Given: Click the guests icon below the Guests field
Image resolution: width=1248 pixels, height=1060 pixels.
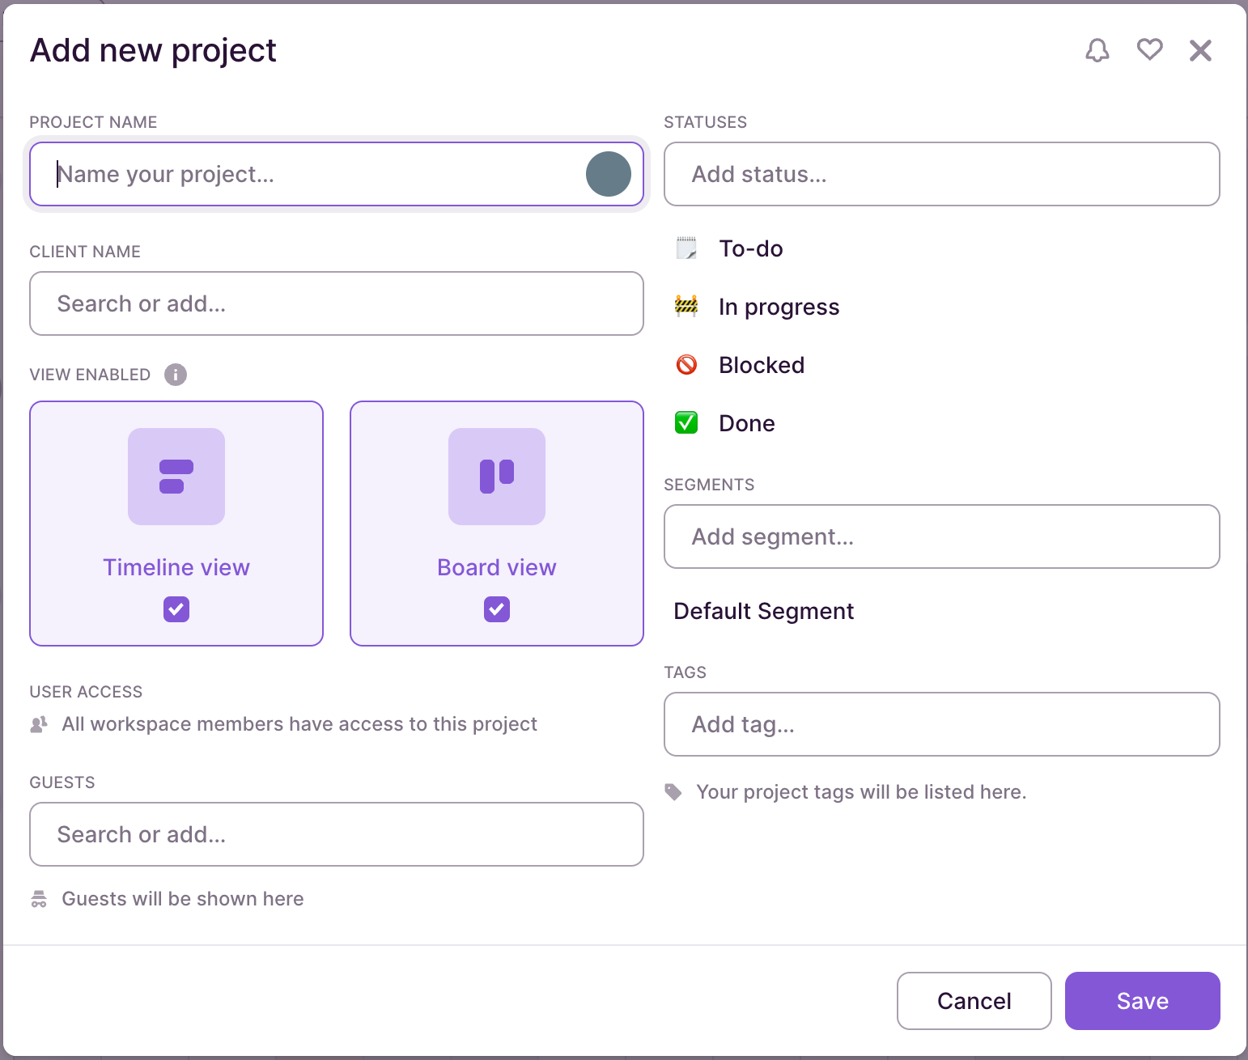Looking at the screenshot, I should click(x=38, y=898).
